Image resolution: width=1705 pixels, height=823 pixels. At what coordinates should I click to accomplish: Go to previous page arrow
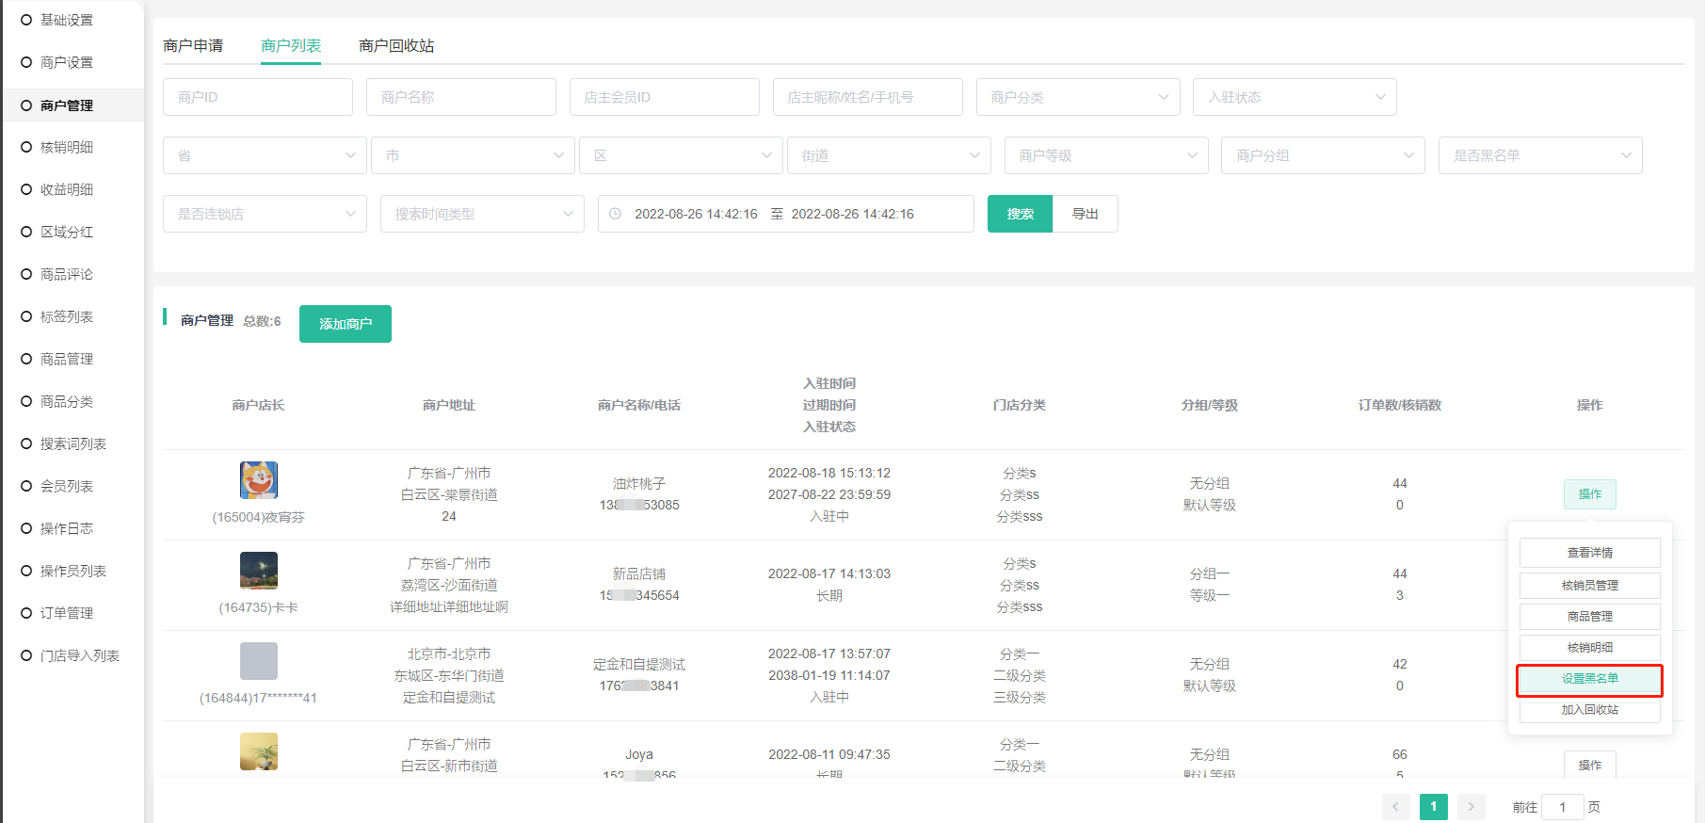1395,807
